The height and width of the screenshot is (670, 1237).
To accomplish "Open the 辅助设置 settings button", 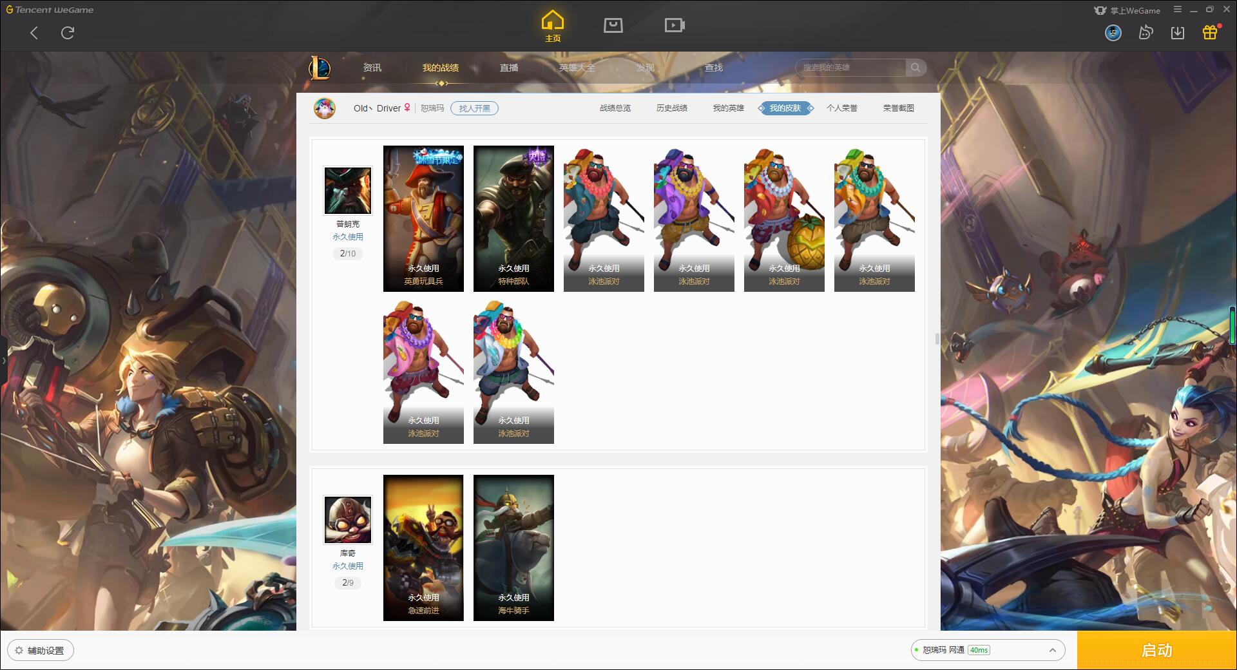I will 41,651.
